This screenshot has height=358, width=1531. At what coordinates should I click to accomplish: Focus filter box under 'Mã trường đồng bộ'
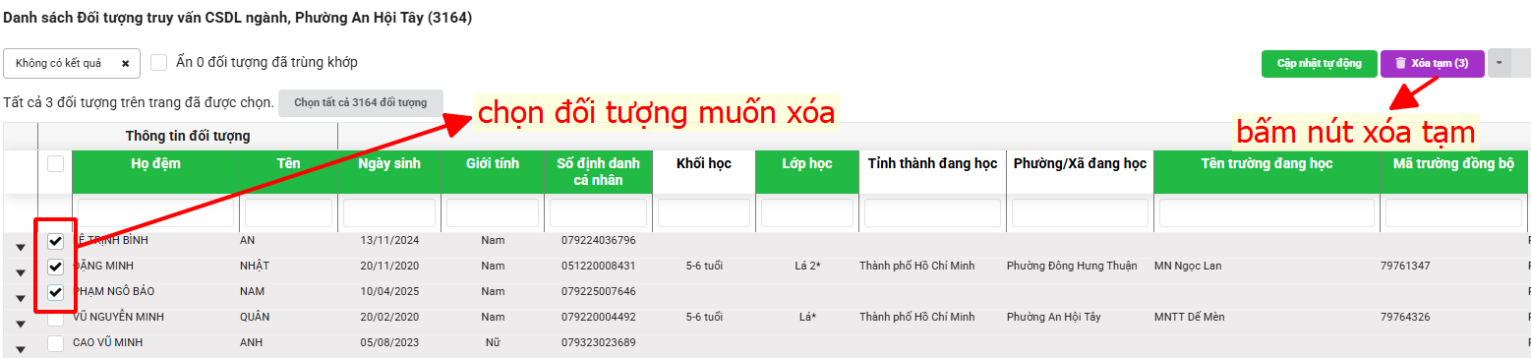(1453, 213)
